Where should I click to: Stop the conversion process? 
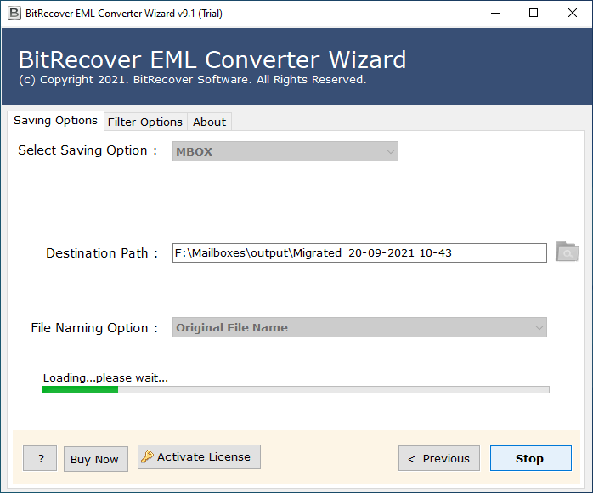tap(531, 458)
